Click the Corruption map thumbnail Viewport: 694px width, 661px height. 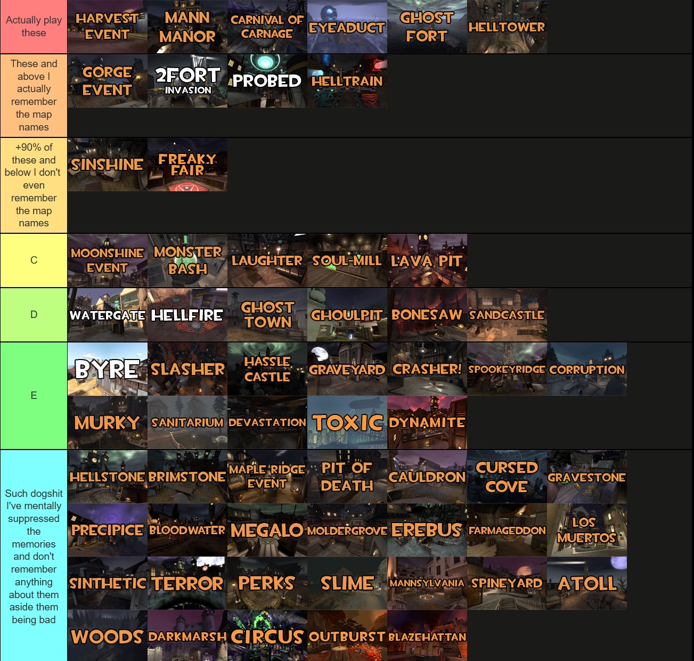(587, 369)
